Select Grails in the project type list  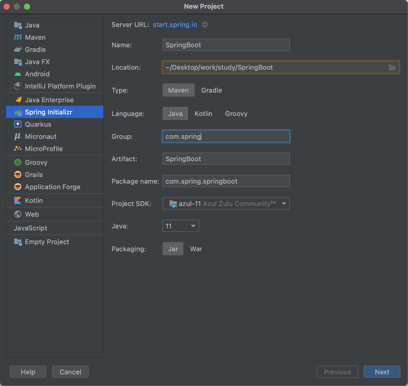(x=55, y=175)
